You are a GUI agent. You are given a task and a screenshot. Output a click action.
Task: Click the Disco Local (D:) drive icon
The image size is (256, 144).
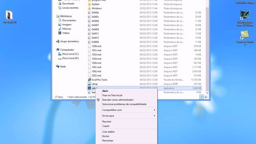[60, 58]
